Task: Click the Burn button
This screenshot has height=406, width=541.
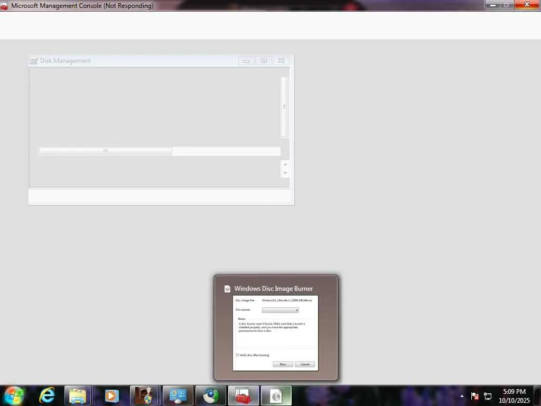Action: point(283,364)
